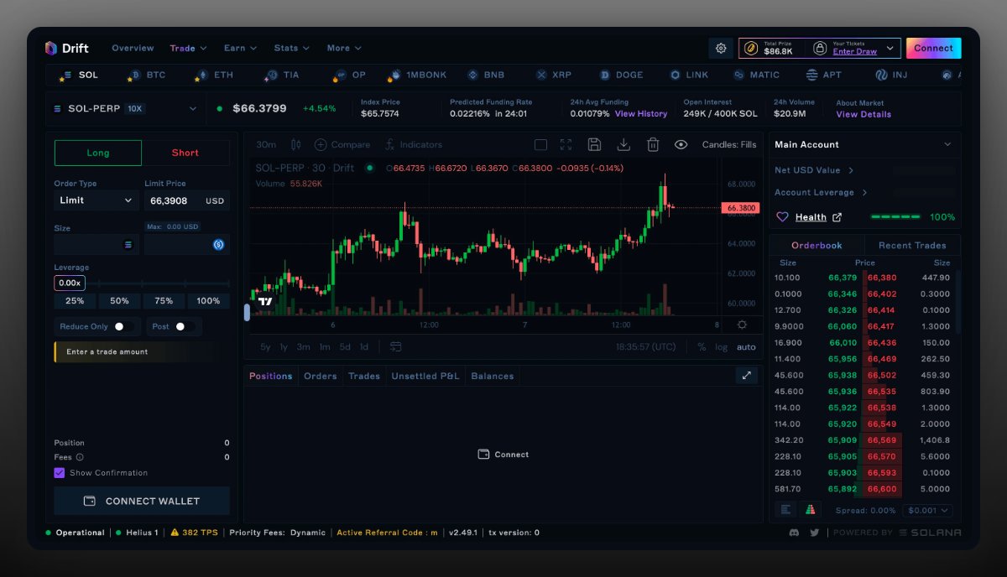1007x577 pixels.
Task: Select the Long side
Action: coord(98,153)
